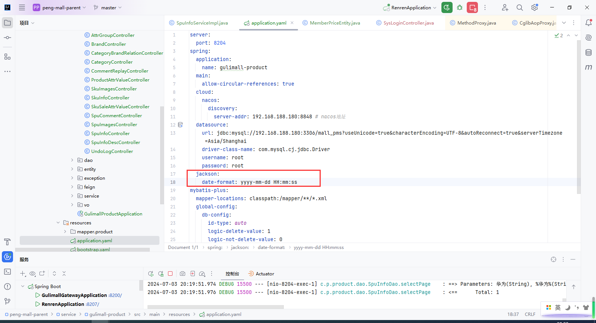
Task: Click the editor vertical scrollbar
Action: (579, 117)
